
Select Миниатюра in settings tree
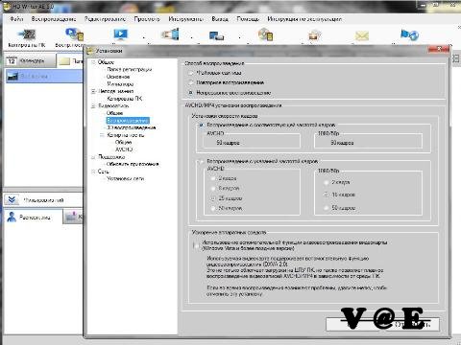[x=120, y=84]
